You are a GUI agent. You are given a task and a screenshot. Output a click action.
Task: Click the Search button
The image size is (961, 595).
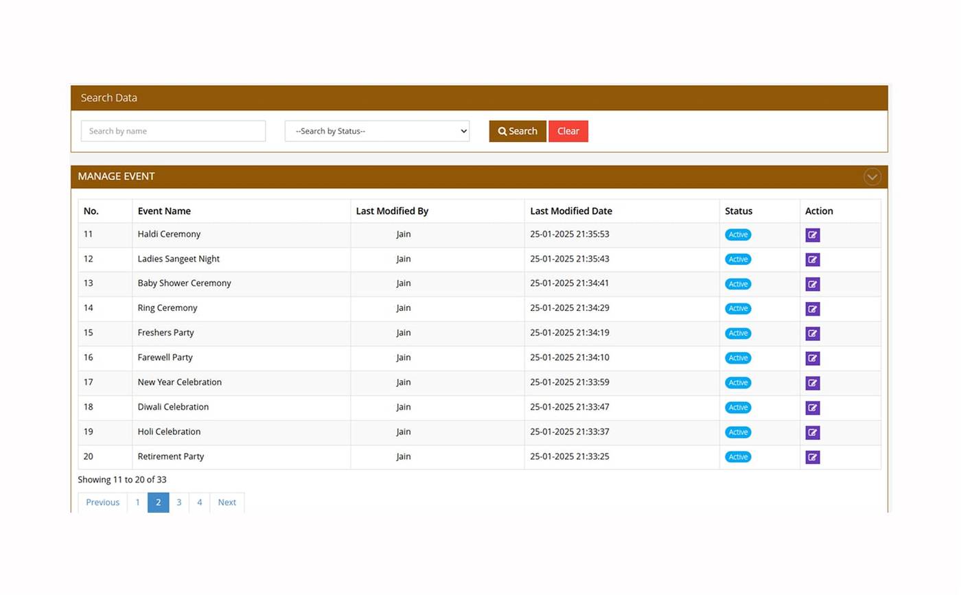click(517, 131)
